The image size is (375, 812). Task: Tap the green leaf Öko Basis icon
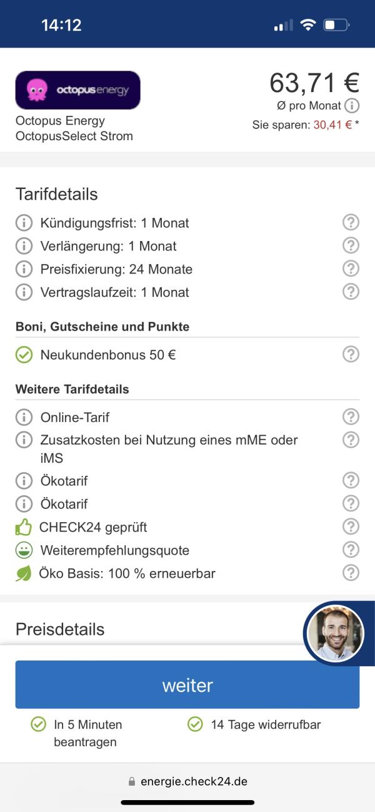point(23,573)
